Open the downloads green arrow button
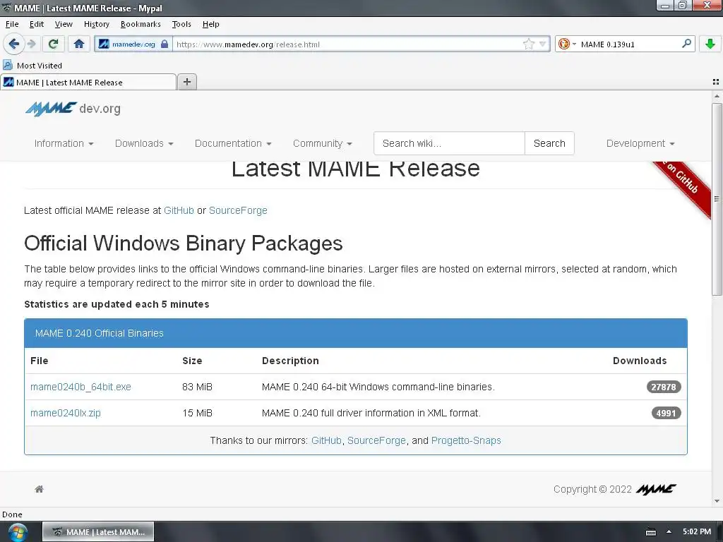Image resolution: width=723 pixels, height=542 pixels. click(x=710, y=44)
